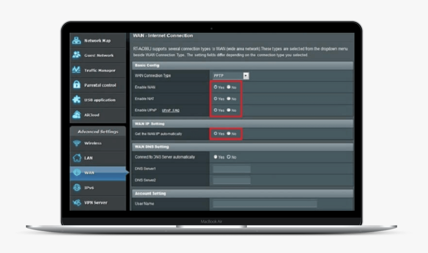Click the Parental control lock icon
The height and width of the screenshot is (253, 428).
(77, 85)
